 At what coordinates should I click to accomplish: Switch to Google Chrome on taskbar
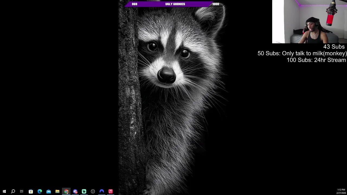click(x=66, y=191)
